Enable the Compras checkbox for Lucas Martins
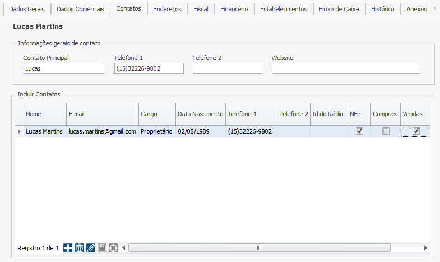This screenshot has width=440, height=262. click(386, 131)
